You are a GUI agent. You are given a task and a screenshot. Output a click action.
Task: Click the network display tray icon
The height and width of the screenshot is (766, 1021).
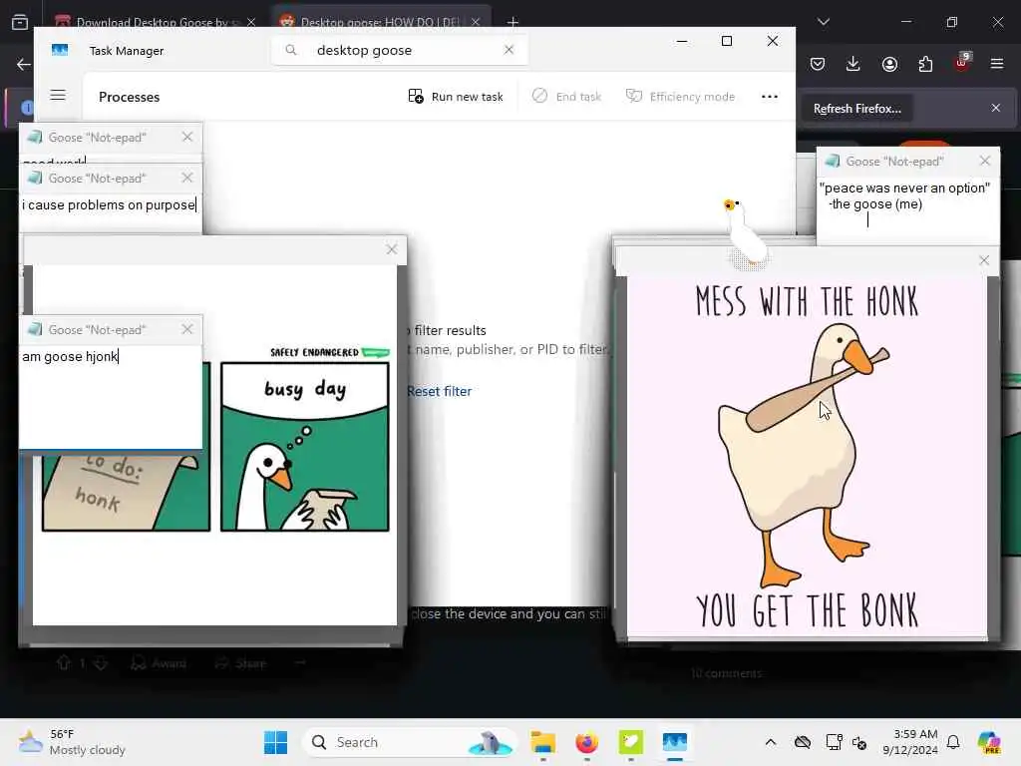pyautogui.click(x=834, y=742)
